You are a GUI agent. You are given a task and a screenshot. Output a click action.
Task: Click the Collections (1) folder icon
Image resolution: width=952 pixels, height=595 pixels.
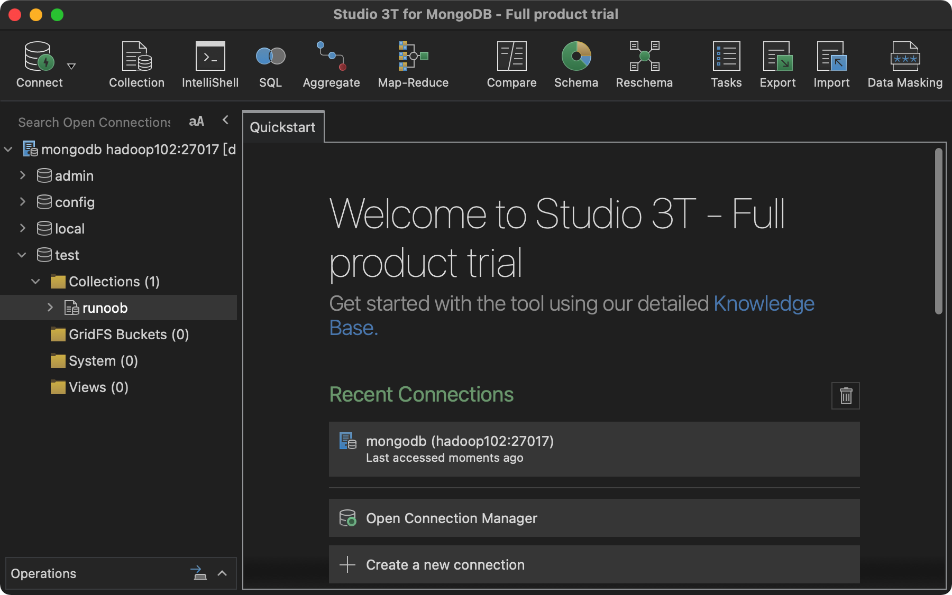(x=58, y=281)
